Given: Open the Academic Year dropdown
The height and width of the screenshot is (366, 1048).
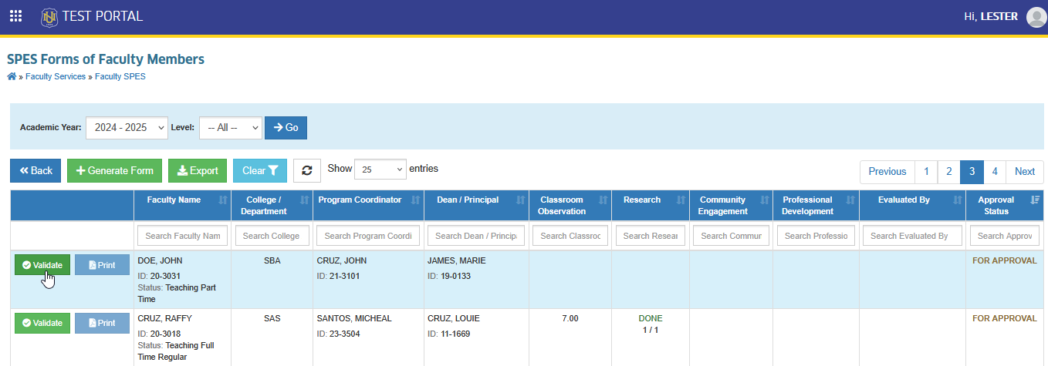Looking at the screenshot, I should [x=127, y=128].
